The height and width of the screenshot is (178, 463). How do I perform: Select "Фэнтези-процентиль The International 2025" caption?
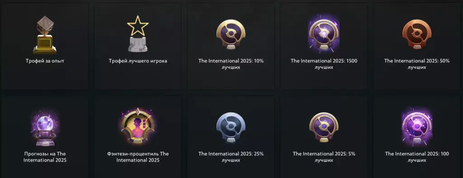click(138, 157)
